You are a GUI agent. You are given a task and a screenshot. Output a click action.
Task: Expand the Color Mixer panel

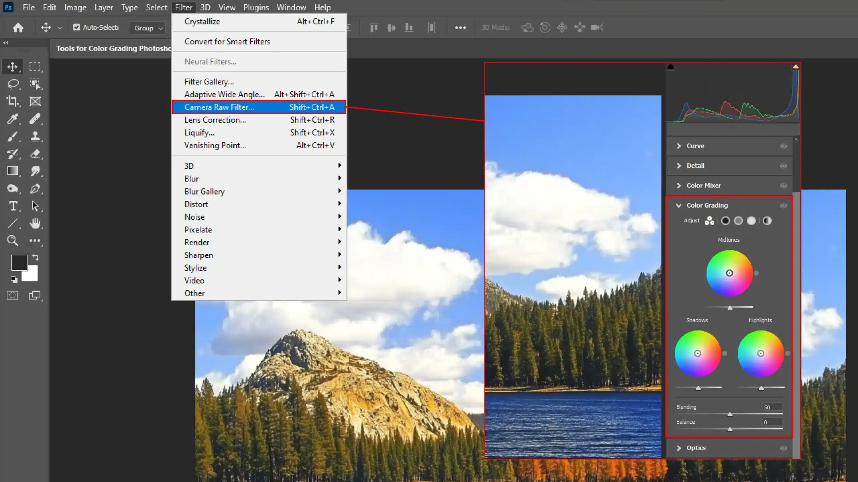[x=679, y=185]
